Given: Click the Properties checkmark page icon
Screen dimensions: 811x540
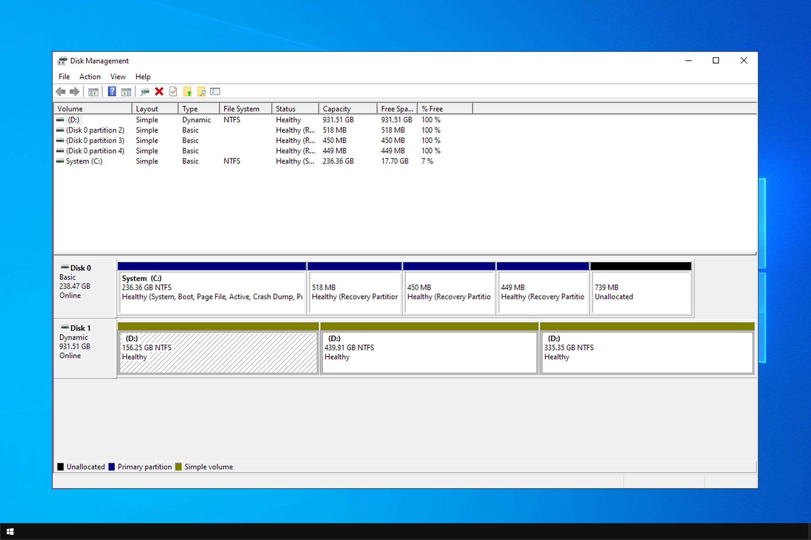Looking at the screenshot, I should click(x=173, y=92).
